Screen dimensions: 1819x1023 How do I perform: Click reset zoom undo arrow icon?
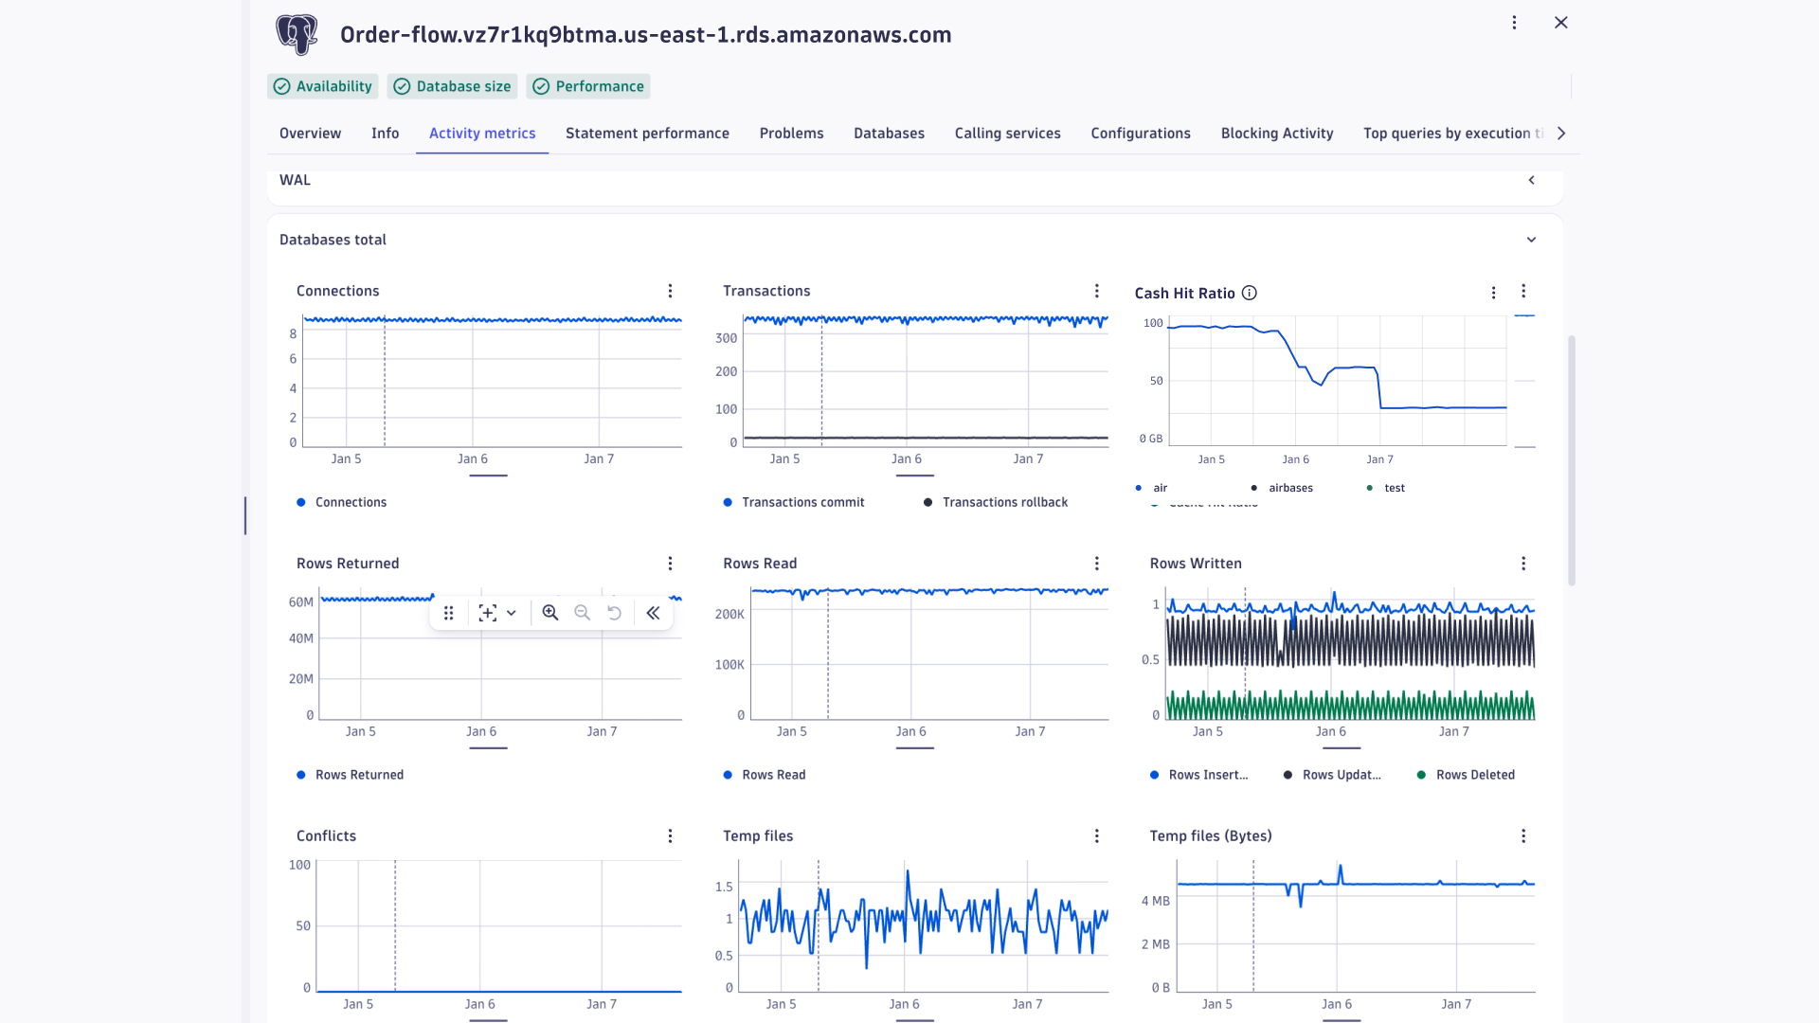coord(614,613)
